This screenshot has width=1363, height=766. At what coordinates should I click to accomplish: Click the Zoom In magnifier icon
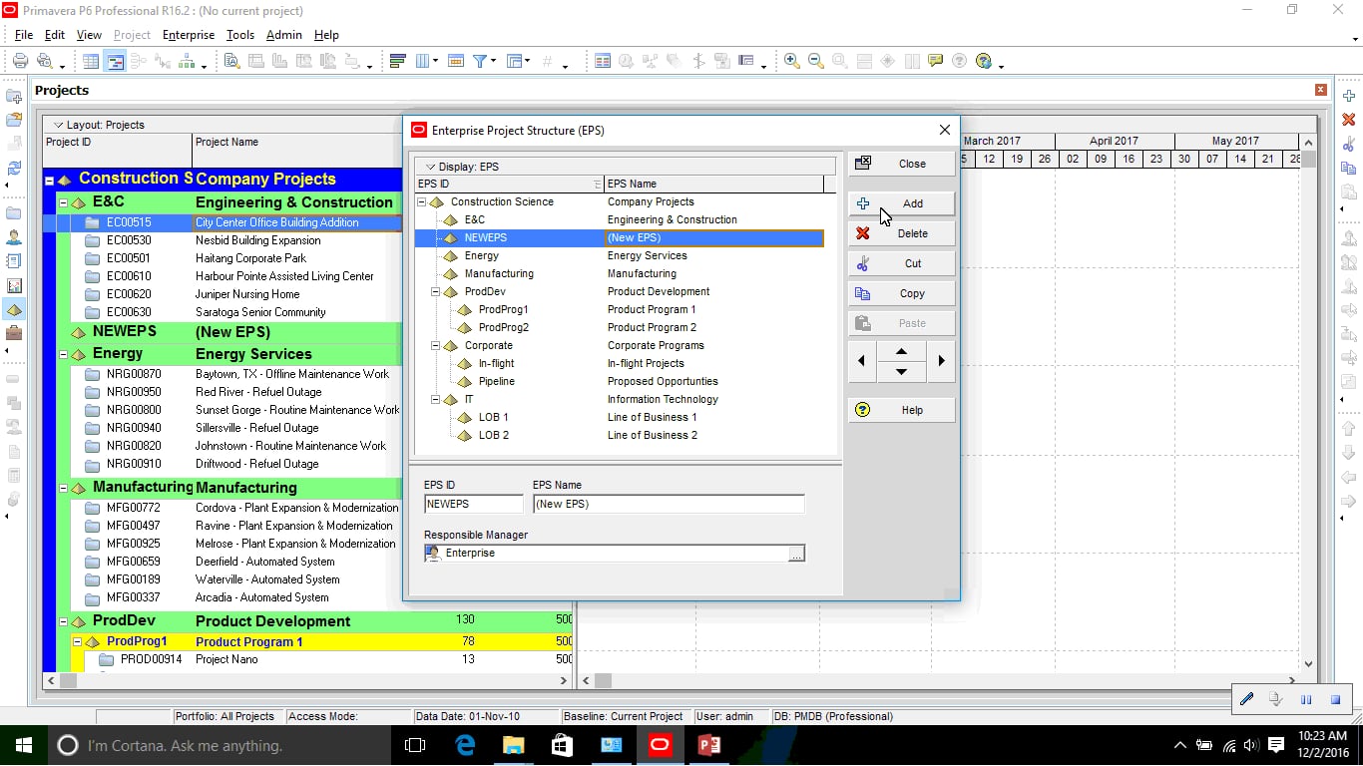[791, 61]
